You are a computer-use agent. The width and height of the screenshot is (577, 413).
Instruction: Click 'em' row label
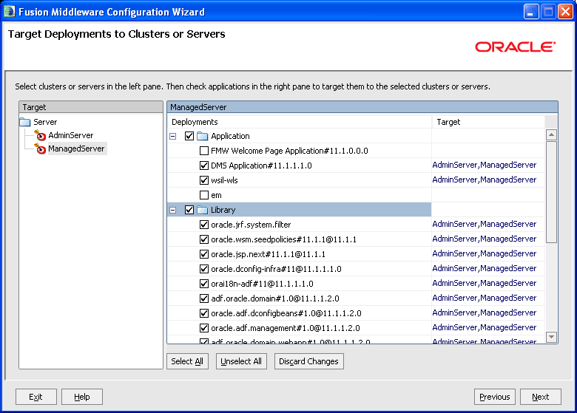pyautogui.click(x=216, y=195)
